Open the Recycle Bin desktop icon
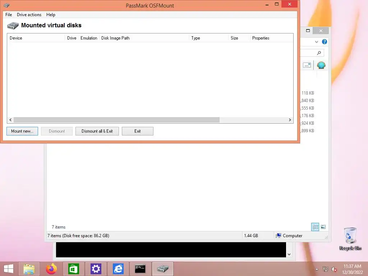Image resolution: width=368 pixels, height=276 pixels. pyautogui.click(x=350, y=239)
